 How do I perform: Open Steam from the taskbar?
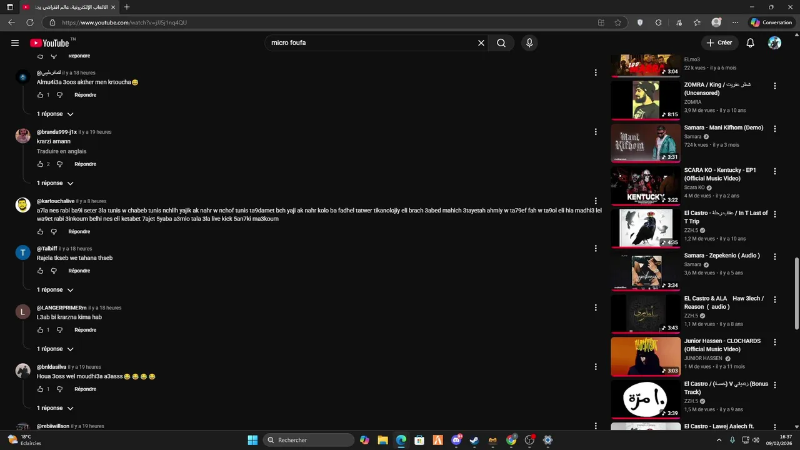tap(475, 440)
